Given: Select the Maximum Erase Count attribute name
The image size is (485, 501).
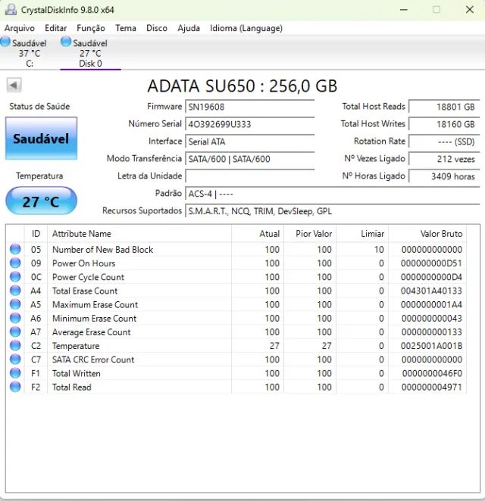Looking at the screenshot, I should pyautogui.click(x=95, y=304).
